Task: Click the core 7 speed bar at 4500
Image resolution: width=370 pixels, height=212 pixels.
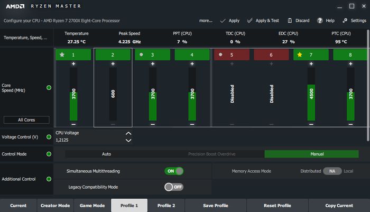Action: point(311,103)
